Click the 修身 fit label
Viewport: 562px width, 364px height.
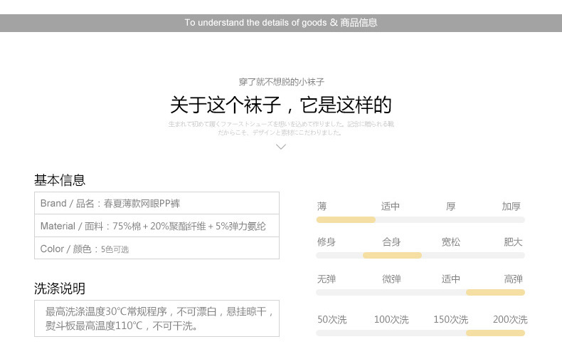(x=326, y=242)
